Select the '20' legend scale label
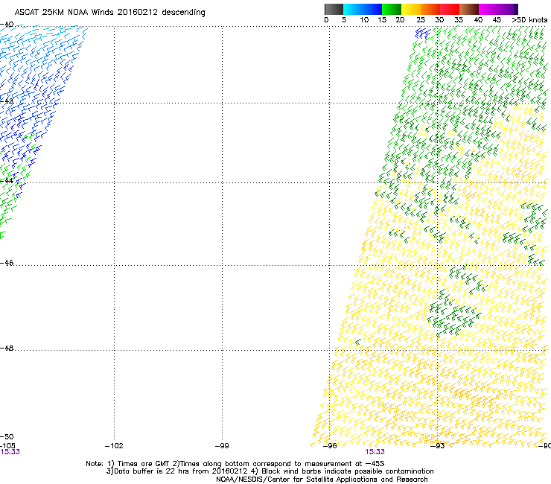The width and height of the screenshot is (551, 484). click(x=400, y=20)
